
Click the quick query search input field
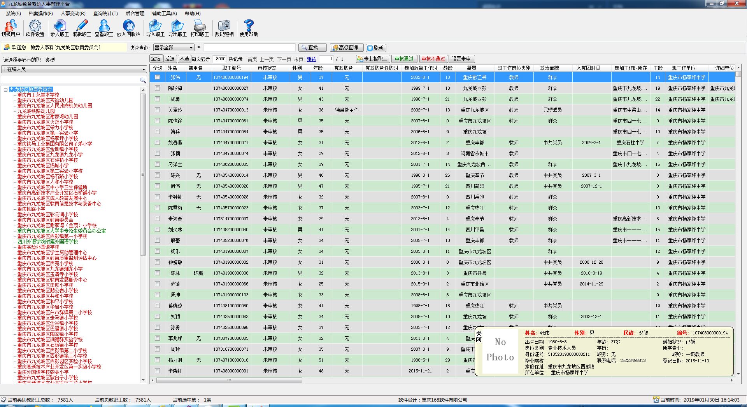coord(249,47)
